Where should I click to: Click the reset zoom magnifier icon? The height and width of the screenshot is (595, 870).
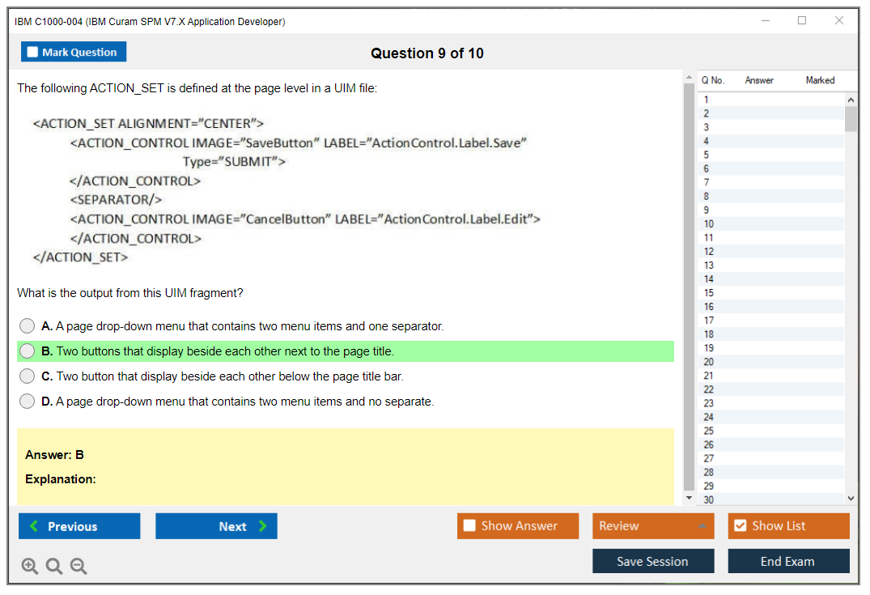coord(54,567)
